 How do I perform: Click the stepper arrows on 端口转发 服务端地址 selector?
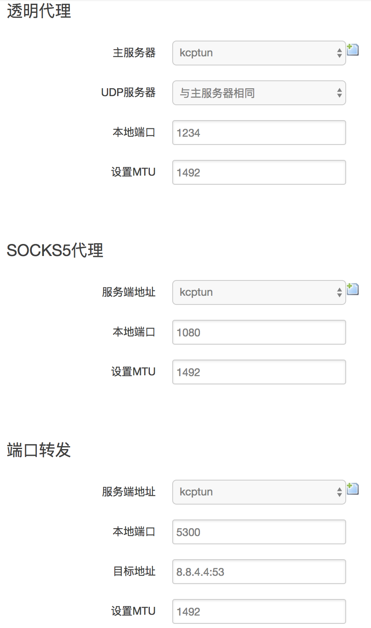point(340,492)
